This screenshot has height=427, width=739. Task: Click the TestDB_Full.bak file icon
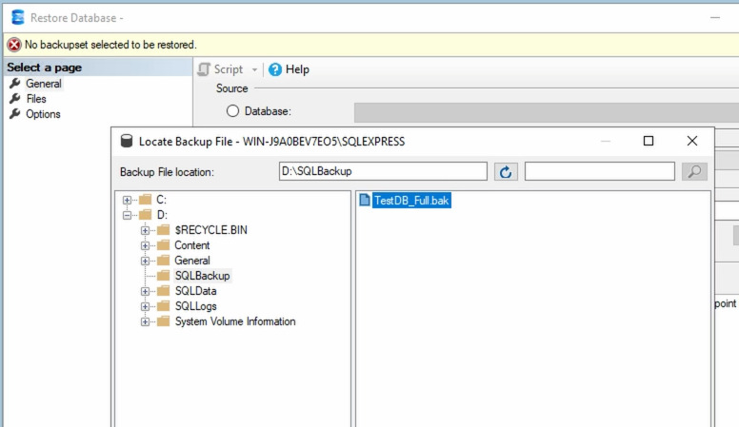click(x=365, y=200)
